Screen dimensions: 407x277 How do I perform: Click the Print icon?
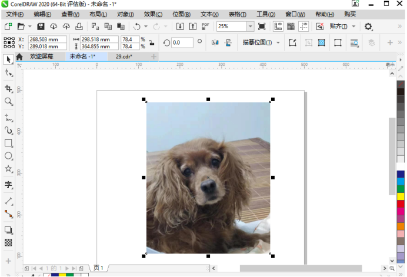(x=79, y=26)
